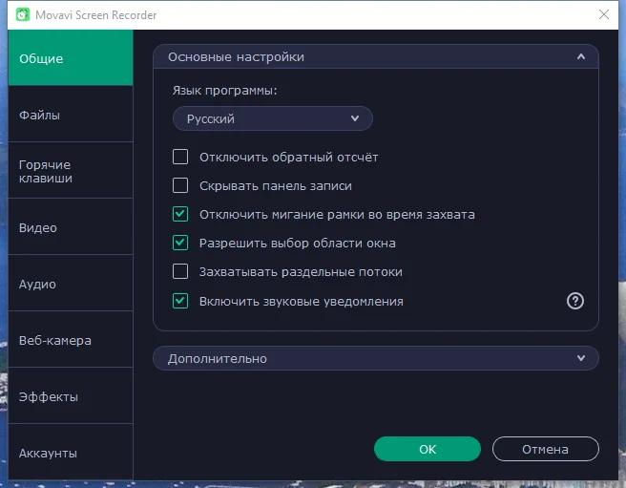Open the Горячие клавиши settings tab
626x488 pixels.
click(x=71, y=171)
